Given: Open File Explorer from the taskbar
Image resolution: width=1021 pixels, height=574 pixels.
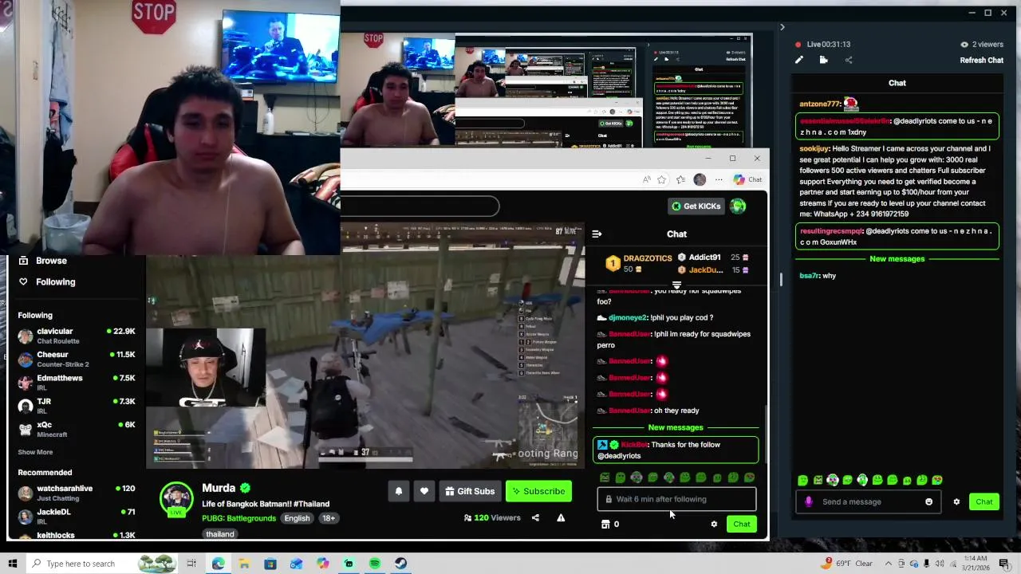Looking at the screenshot, I should [244, 564].
